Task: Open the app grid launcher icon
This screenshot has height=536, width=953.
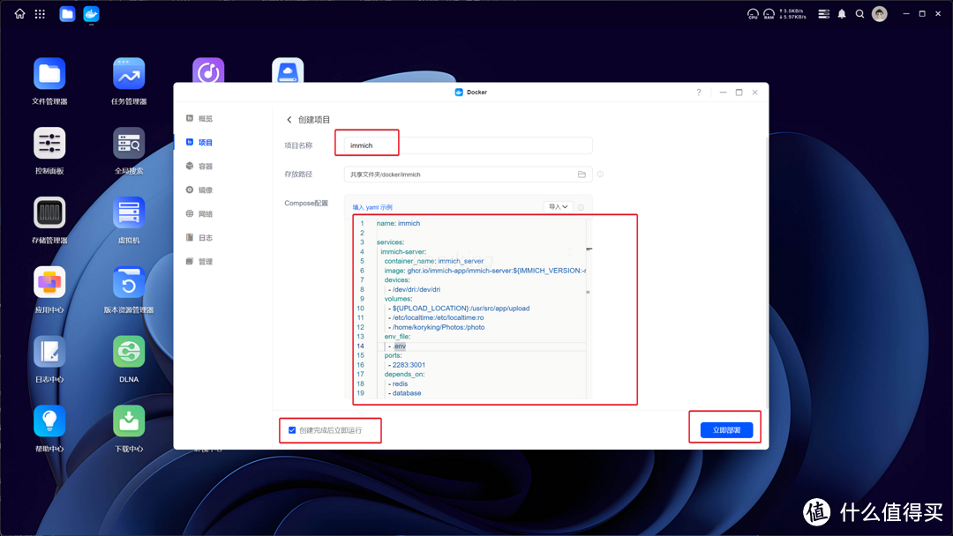Action: (40, 13)
